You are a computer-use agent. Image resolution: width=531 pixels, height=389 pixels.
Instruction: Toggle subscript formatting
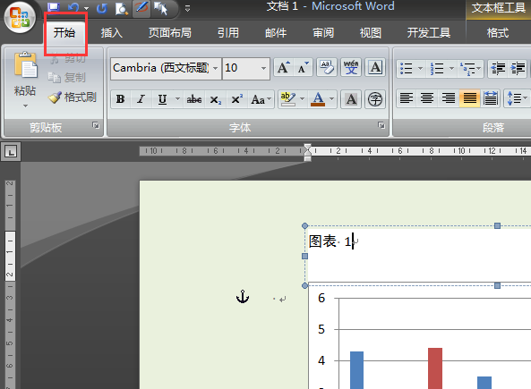tap(216, 99)
